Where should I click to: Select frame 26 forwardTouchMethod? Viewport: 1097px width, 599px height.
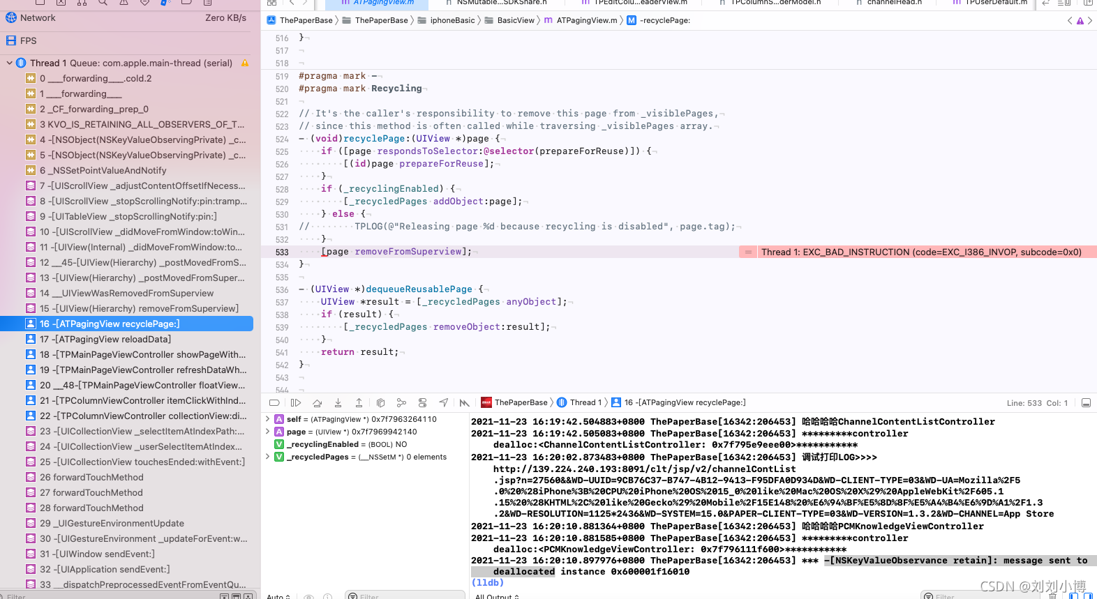point(126,477)
